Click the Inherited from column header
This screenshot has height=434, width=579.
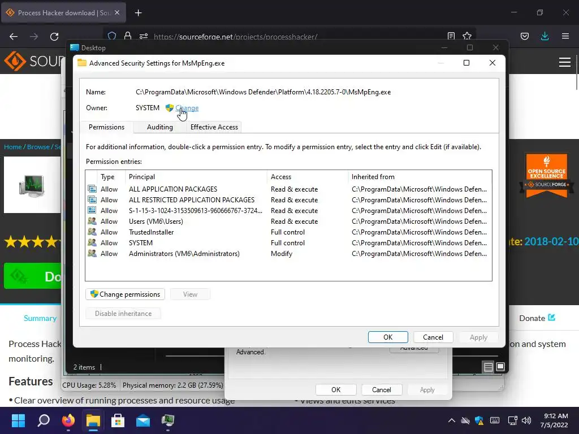pyautogui.click(x=420, y=177)
